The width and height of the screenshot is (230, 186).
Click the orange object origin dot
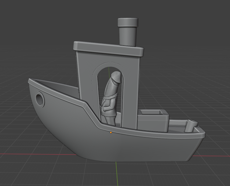click(111, 132)
